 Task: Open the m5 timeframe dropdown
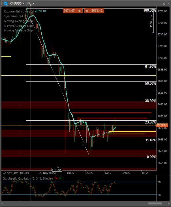(x=34, y=3)
